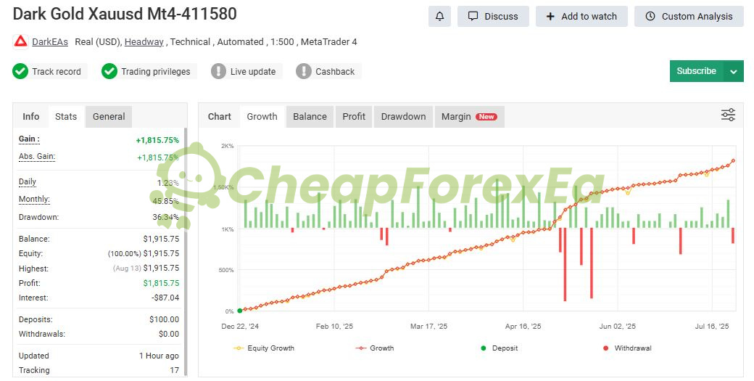Click the Track record label

click(x=57, y=71)
